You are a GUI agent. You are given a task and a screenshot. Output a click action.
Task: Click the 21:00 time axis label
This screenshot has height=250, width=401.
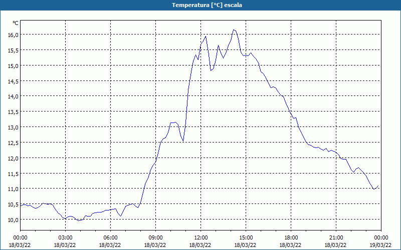click(x=336, y=238)
